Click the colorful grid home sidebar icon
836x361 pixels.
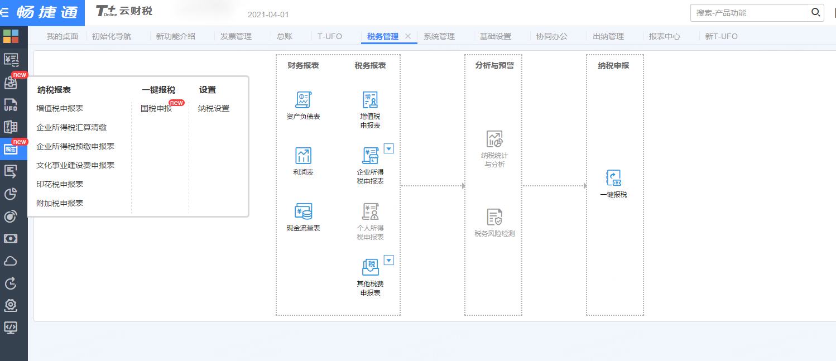pyautogui.click(x=11, y=36)
